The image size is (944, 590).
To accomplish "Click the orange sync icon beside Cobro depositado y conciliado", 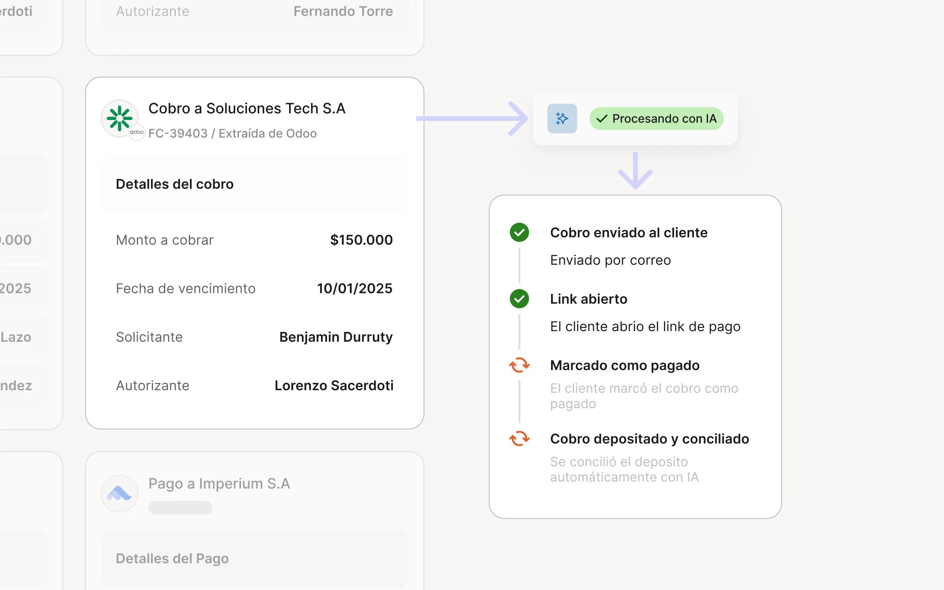I will coord(519,438).
